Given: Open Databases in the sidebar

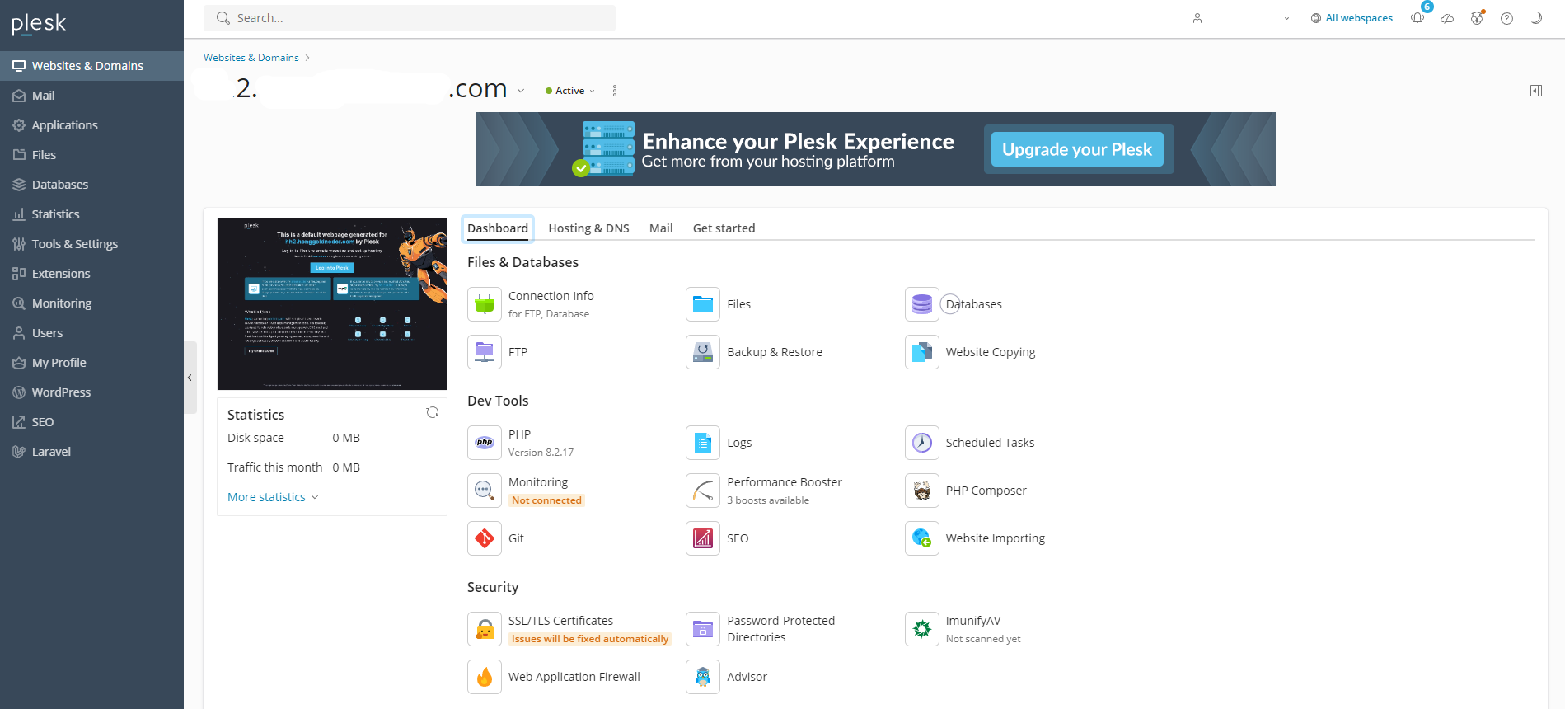Looking at the screenshot, I should click(91, 185).
